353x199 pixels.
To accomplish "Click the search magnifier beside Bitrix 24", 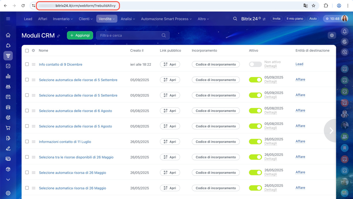I will click(x=235, y=19).
